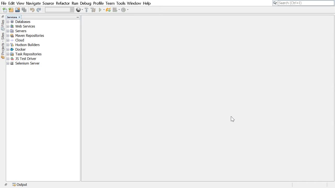Click the globe browser icon in toolbar
The width and height of the screenshot is (335, 188).
(78, 10)
